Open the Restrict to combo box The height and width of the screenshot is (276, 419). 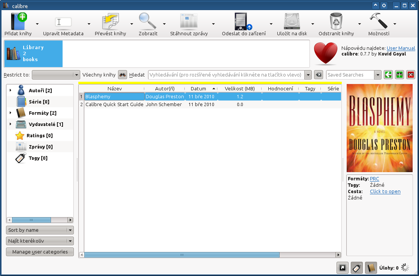(x=56, y=75)
